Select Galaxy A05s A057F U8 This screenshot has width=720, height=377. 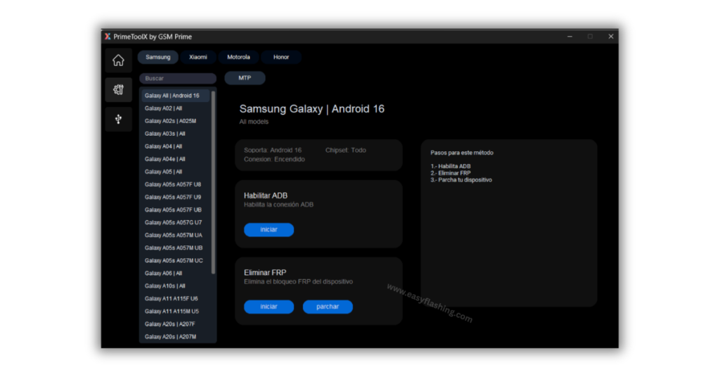coord(175,184)
